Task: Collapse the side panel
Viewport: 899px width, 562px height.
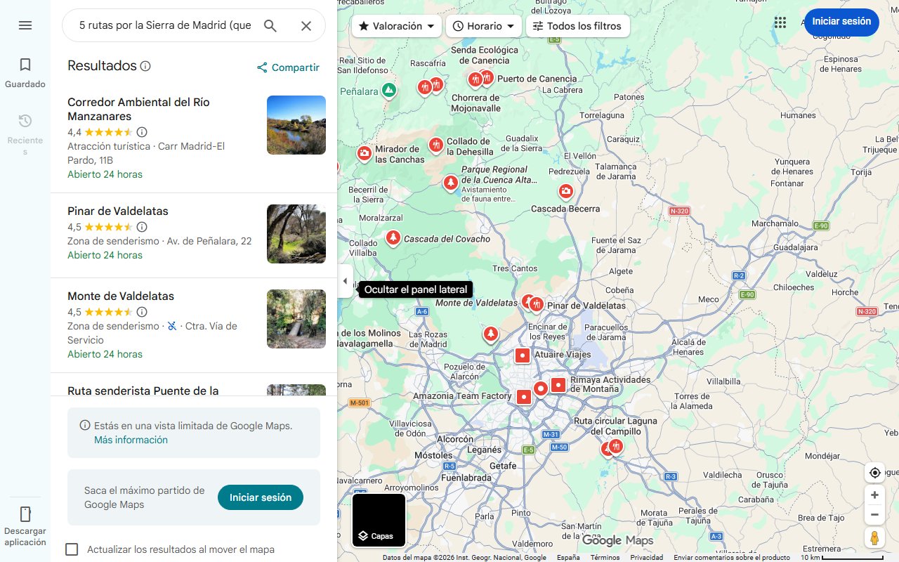Action: tap(345, 280)
